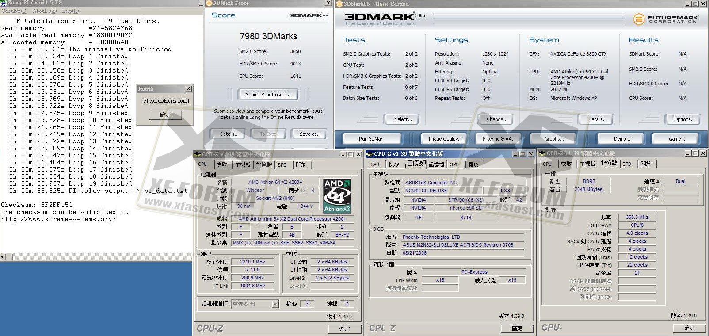Image resolution: width=709 pixels, height=336 pixels.
Task: Click the 3DMark06 Basic Edition title icon
Action: 339,4
